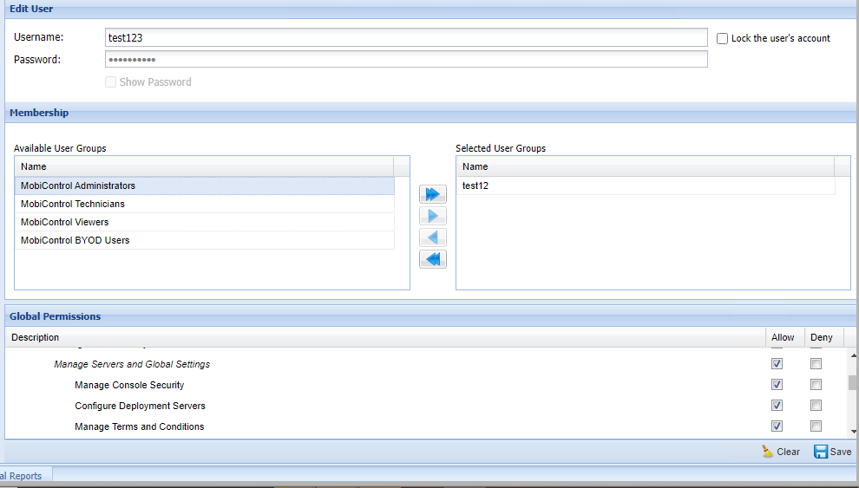Check Deny for Configure Deployment Servers
The height and width of the screenshot is (488, 859).
[x=816, y=406]
